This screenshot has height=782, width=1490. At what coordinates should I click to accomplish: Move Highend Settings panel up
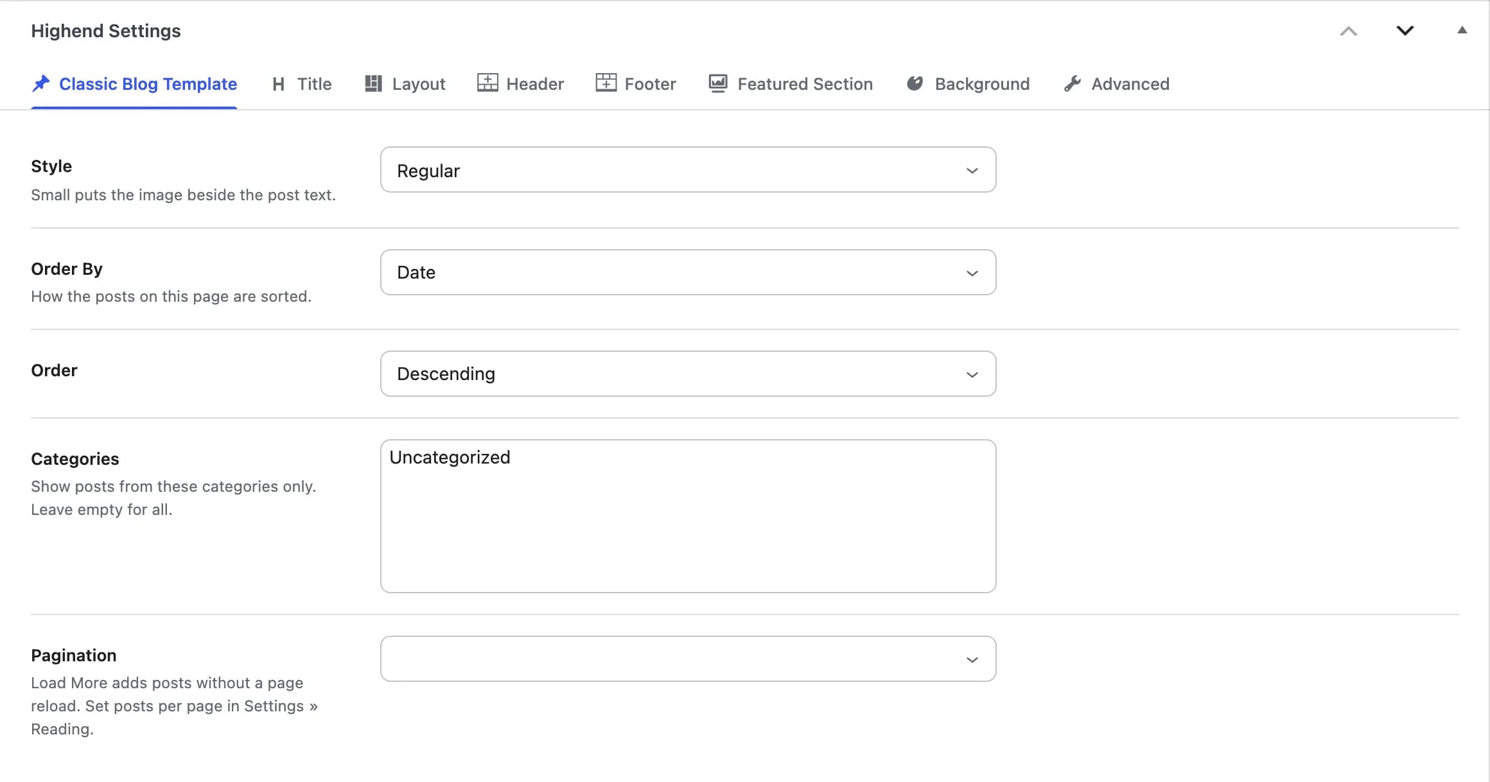[1349, 31]
